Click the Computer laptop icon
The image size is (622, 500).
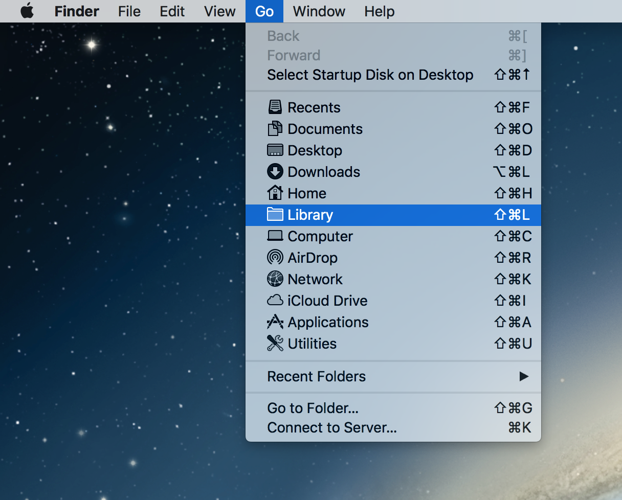coord(275,236)
